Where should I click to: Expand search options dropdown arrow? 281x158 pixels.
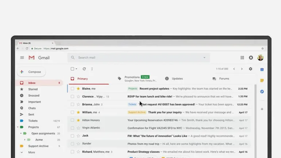pyautogui.click(x=204, y=58)
